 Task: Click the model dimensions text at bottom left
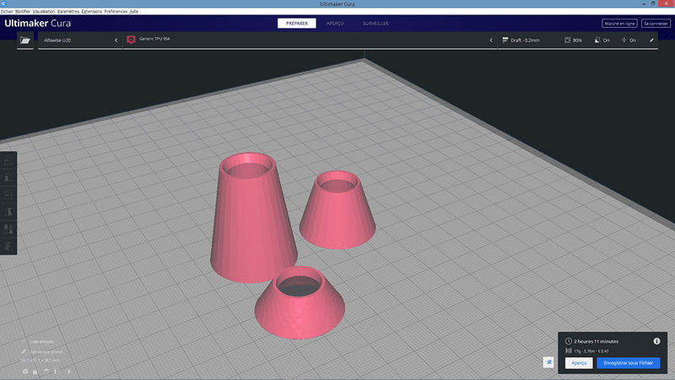[x=40, y=361]
